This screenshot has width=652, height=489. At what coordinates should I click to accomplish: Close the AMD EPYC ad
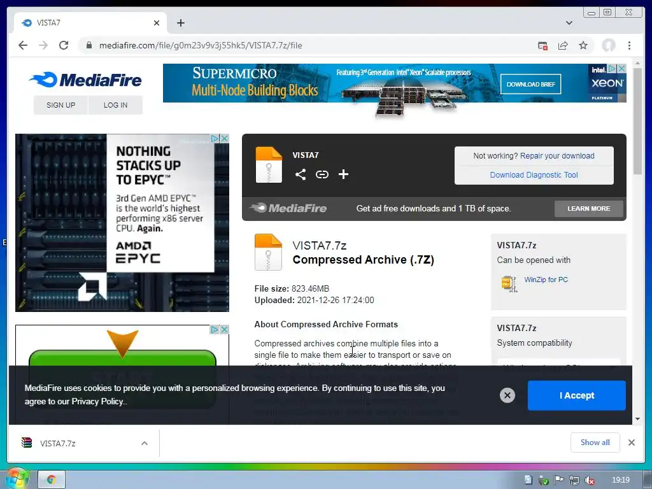(225, 138)
